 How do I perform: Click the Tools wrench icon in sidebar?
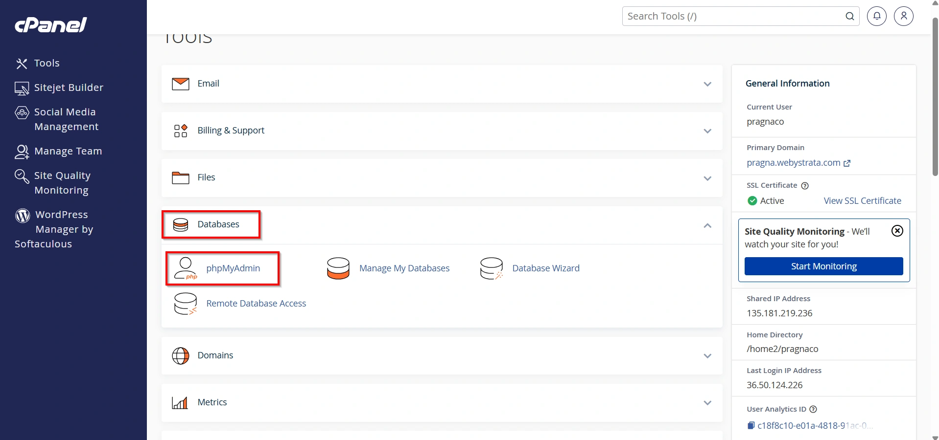point(22,64)
